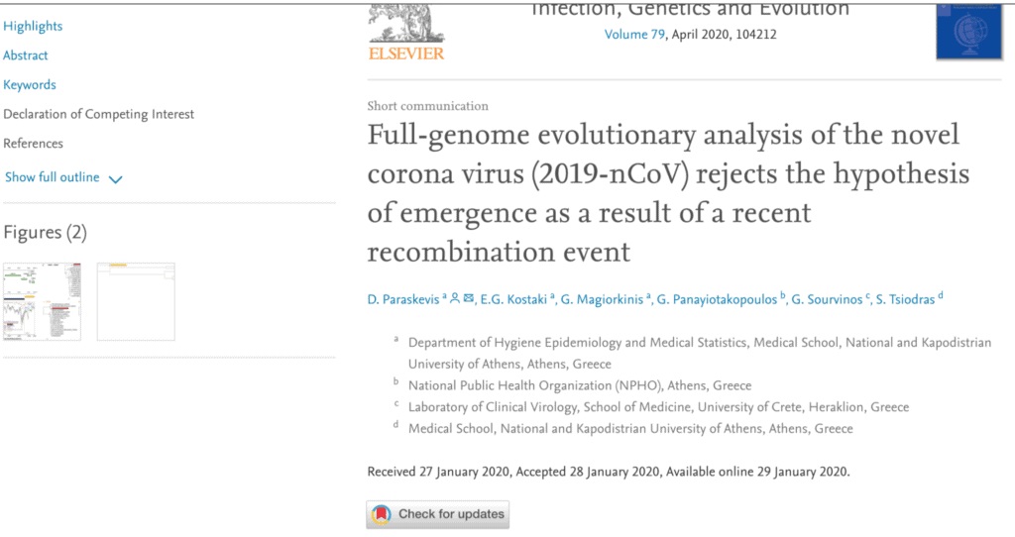Navigate to the References section

[x=33, y=144]
